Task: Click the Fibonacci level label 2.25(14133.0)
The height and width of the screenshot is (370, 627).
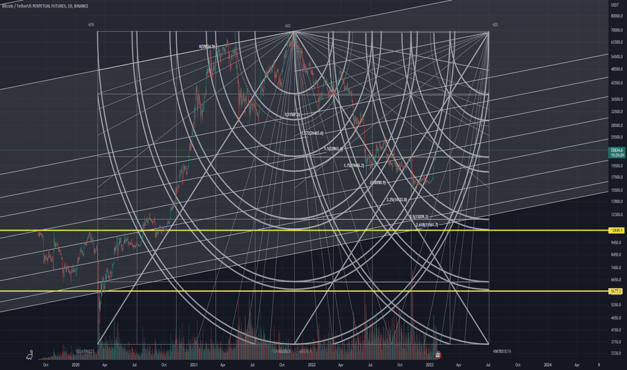Action: pos(397,200)
